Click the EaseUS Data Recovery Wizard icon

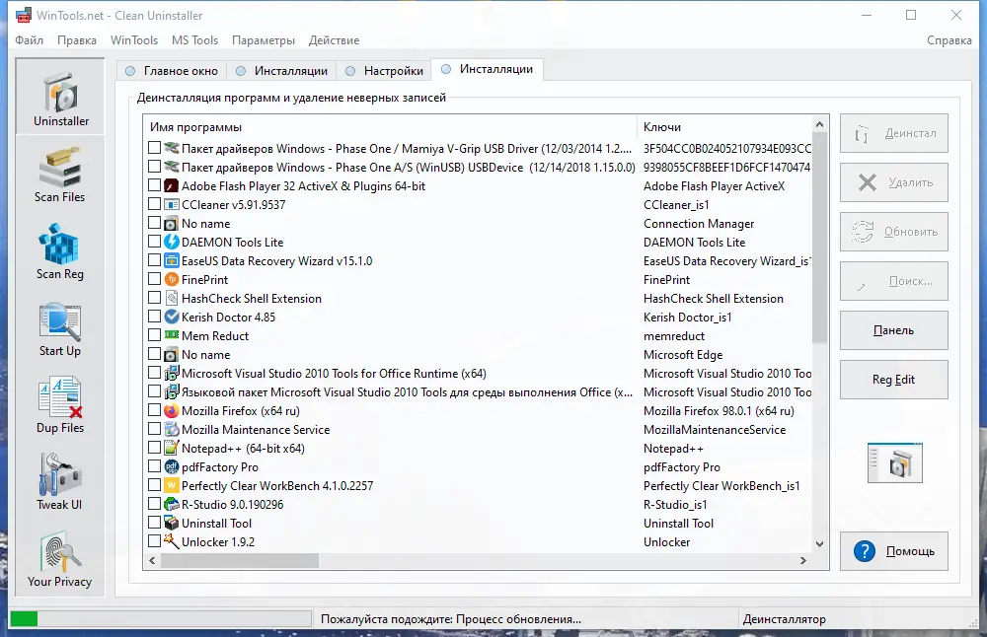pyautogui.click(x=171, y=260)
